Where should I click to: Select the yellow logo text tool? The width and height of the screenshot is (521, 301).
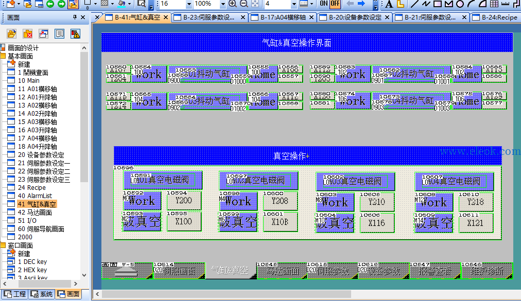[401, 4]
